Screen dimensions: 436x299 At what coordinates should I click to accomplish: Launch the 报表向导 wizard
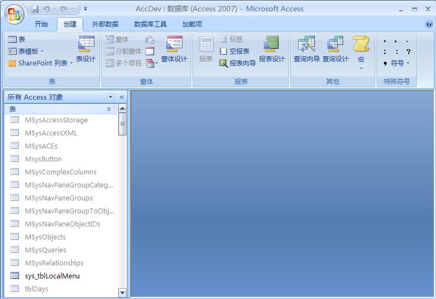coord(237,63)
